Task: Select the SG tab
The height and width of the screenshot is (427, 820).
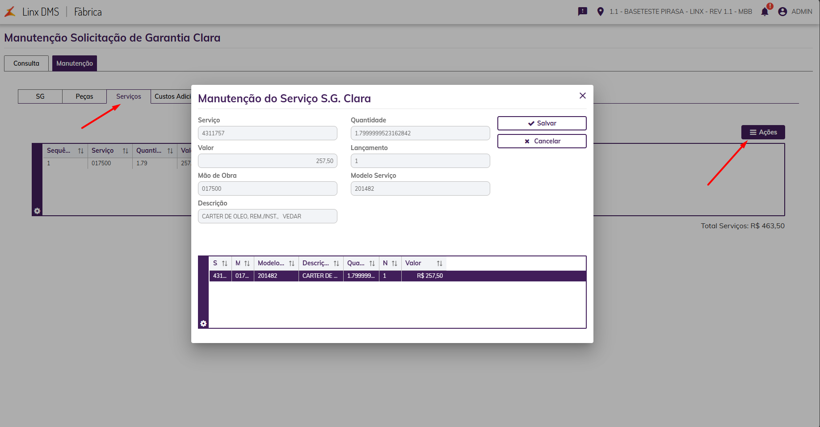Action: point(40,96)
